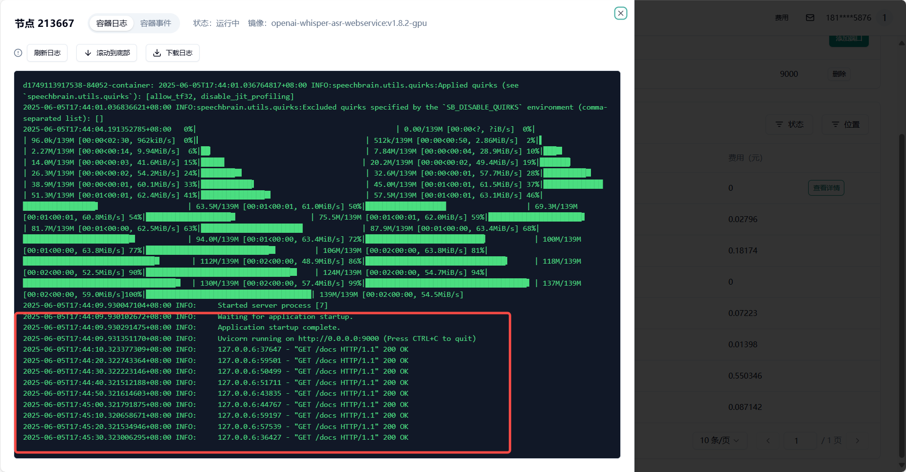The width and height of the screenshot is (906, 472).
Task: Click the vertical scrollbar on the right
Action: click(902, 293)
